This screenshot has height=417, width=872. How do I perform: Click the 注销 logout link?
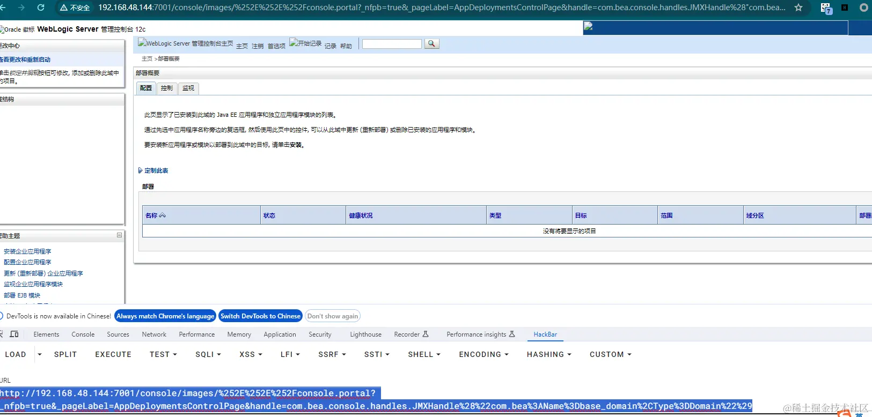[x=258, y=46]
